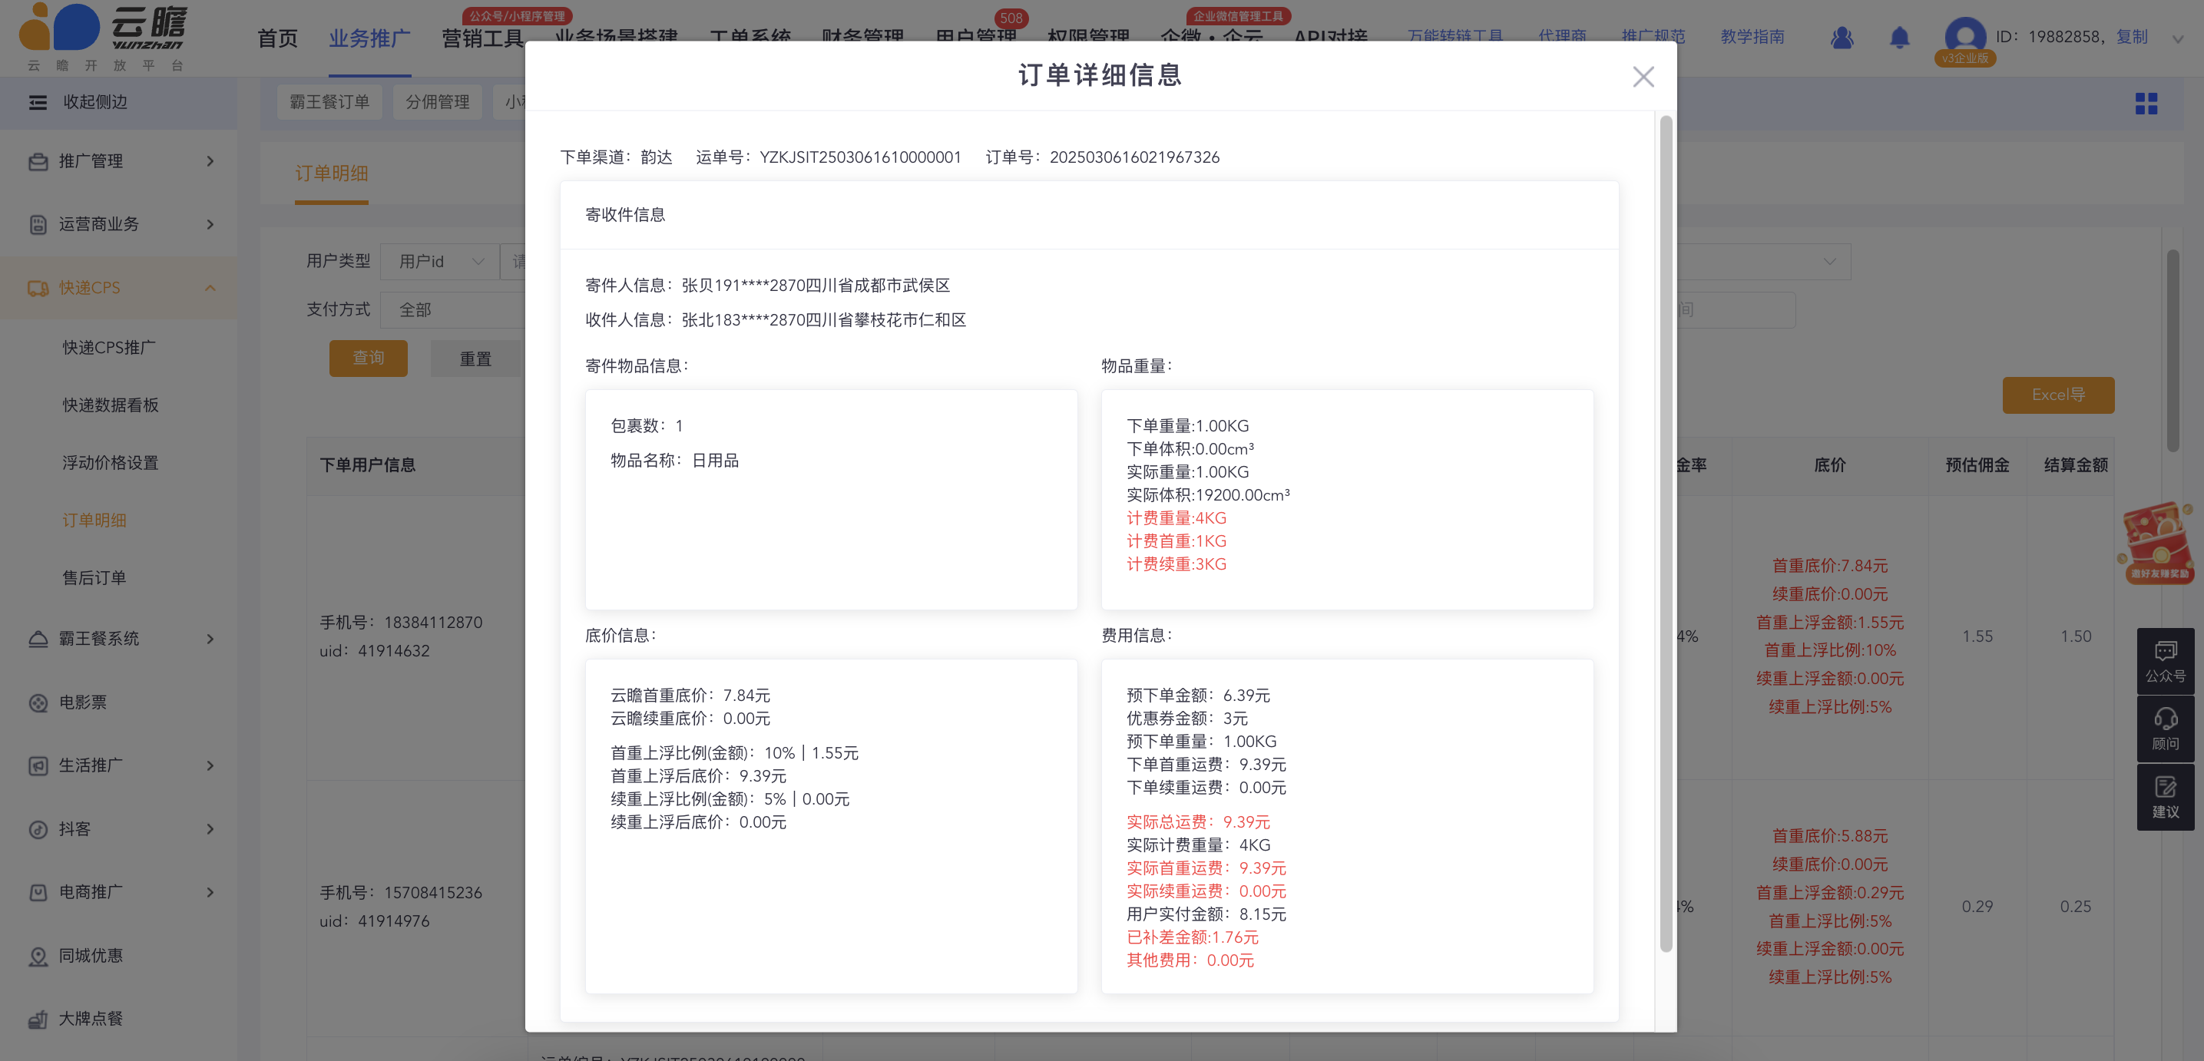Click the dialog's vertical scrollbar
Screen dimensions: 2204x1061
[1665, 530]
